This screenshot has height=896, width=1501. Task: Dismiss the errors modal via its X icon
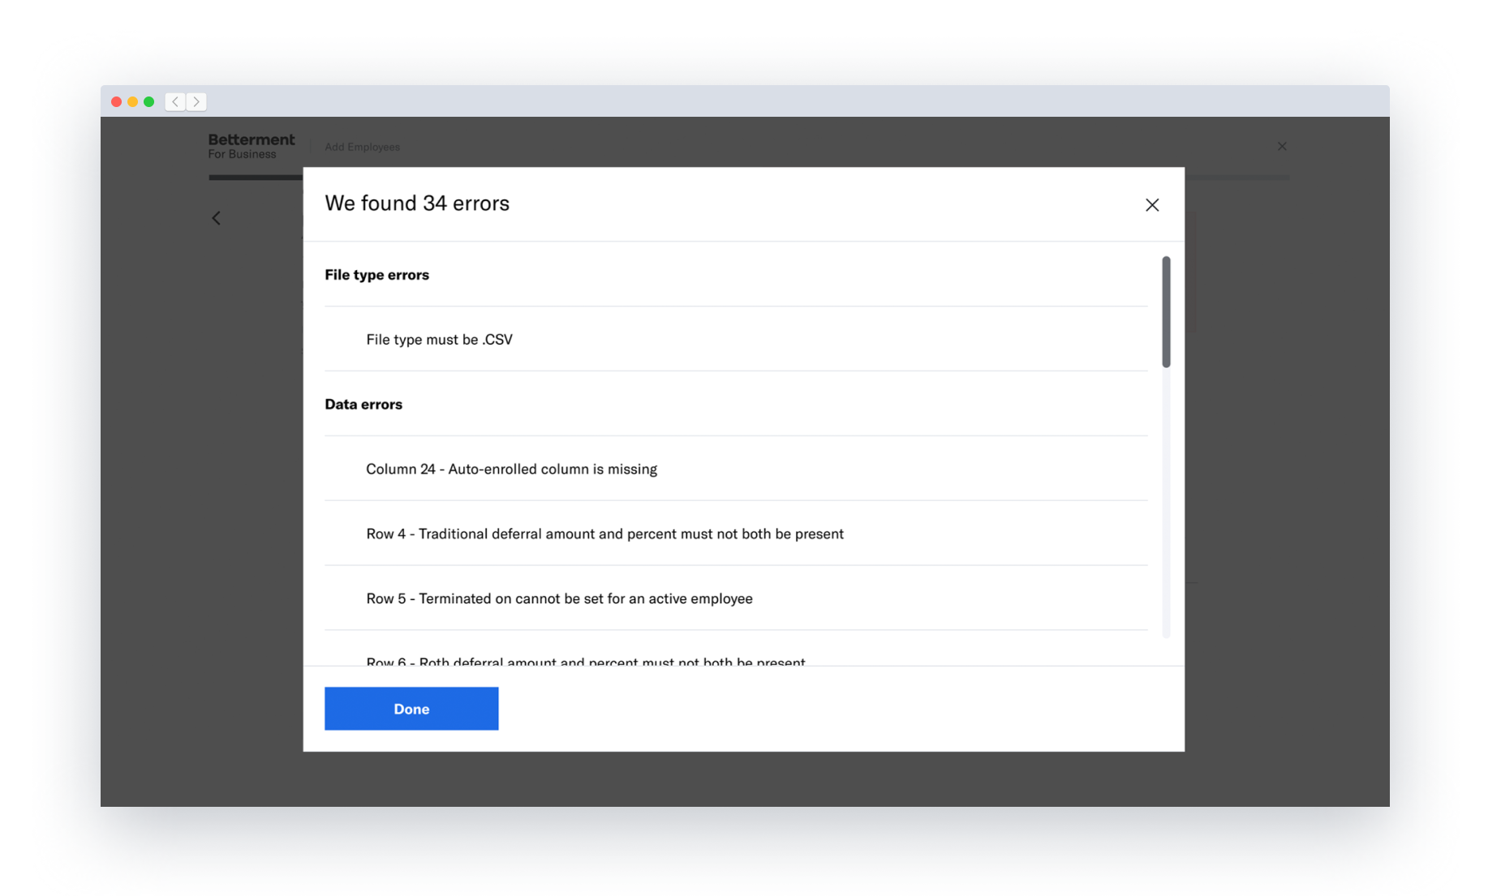1151,204
